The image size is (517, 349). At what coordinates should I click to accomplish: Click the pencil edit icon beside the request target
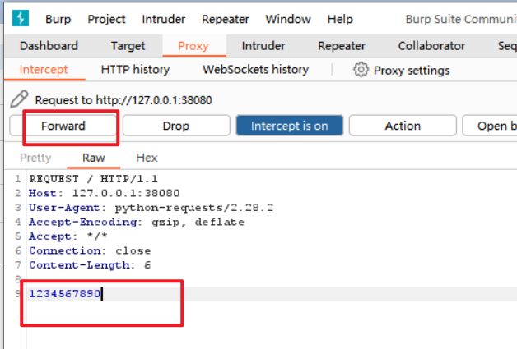pyautogui.click(x=20, y=100)
